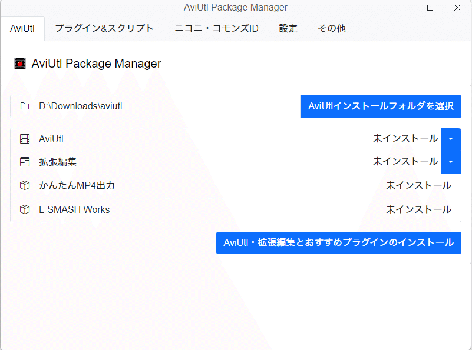Screen dimensions: 472x350
Task: Open the 拡張編集 version dropdown arrow
Action: point(451,162)
